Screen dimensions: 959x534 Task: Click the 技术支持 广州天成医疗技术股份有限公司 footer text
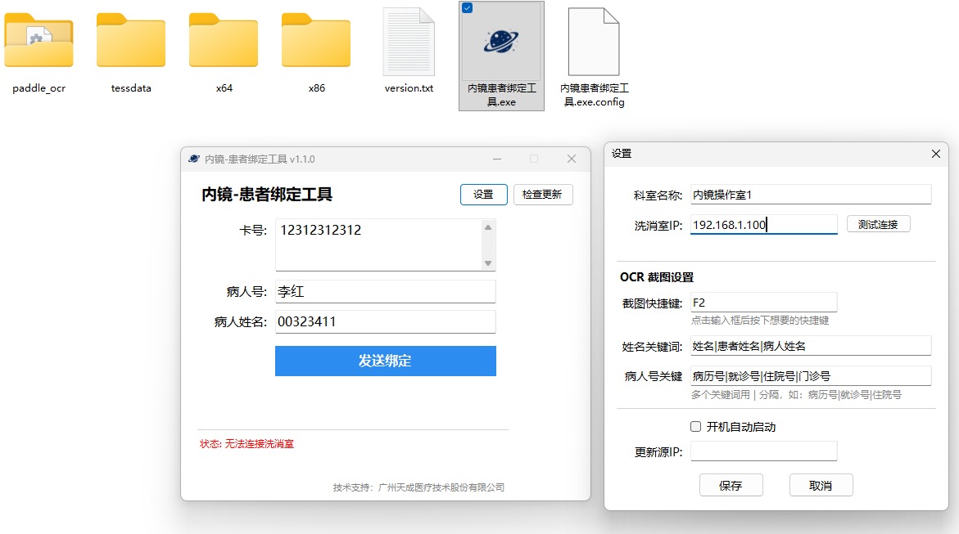(419, 487)
